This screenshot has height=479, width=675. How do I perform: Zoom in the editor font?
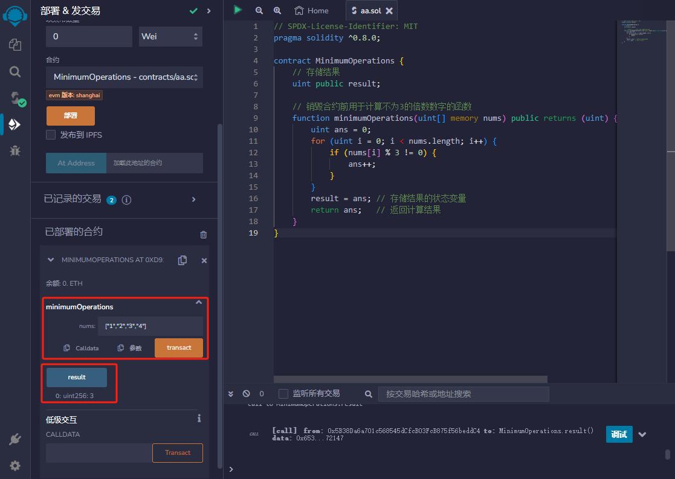(x=277, y=10)
